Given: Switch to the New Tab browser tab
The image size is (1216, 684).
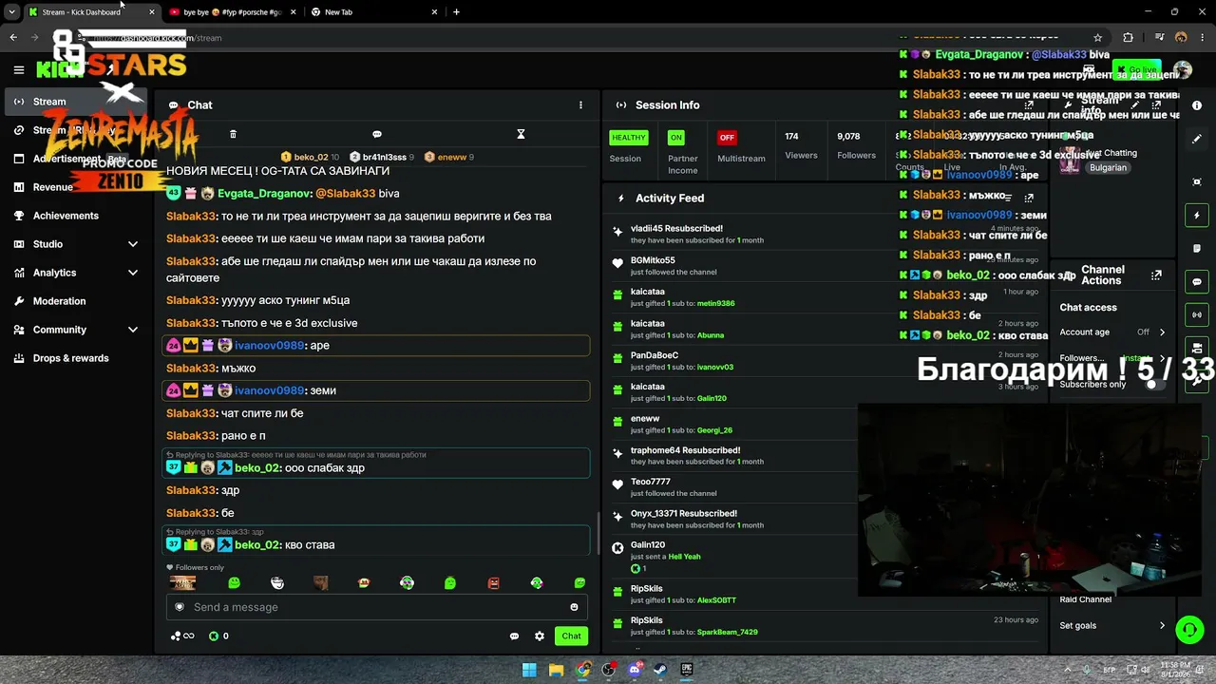Looking at the screenshot, I should point(374,12).
